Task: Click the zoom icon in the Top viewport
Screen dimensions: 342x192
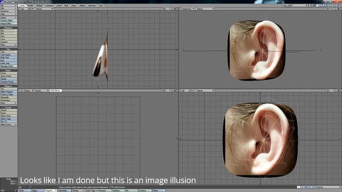Action: point(171,9)
